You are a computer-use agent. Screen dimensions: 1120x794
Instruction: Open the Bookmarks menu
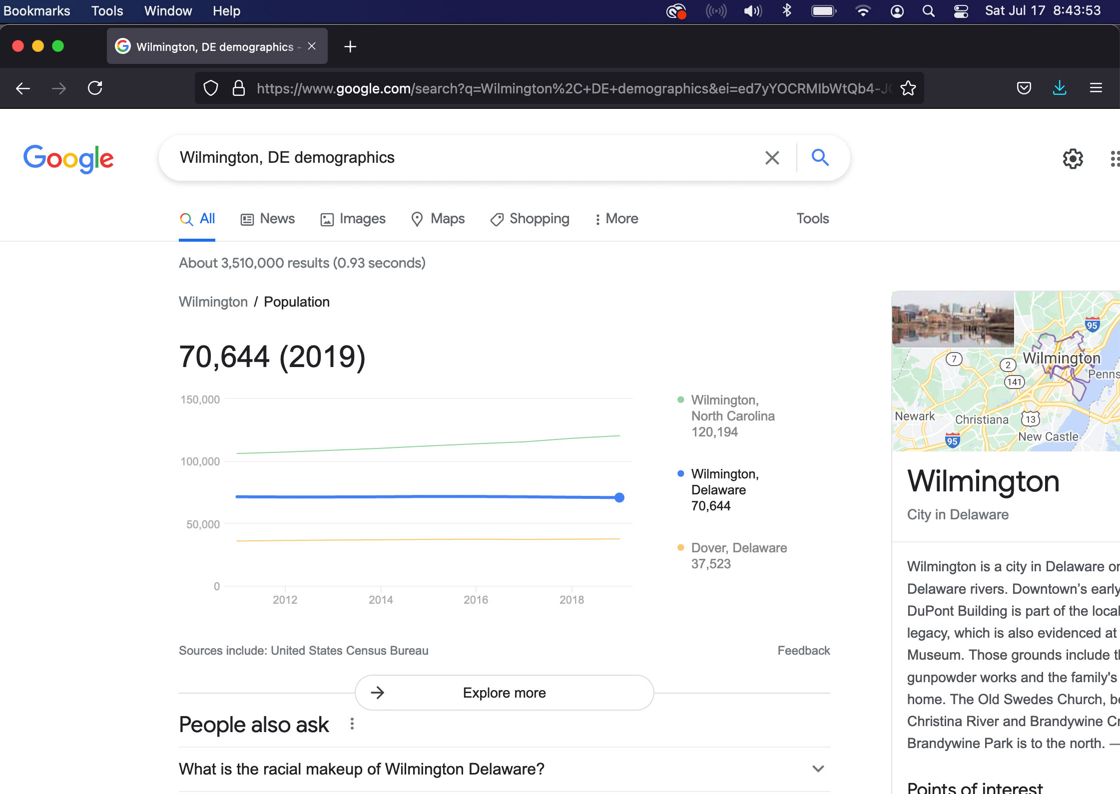[36, 11]
